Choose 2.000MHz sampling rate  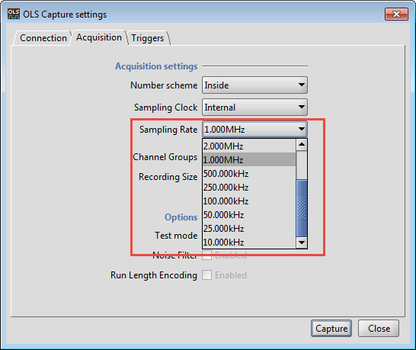click(x=249, y=146)
